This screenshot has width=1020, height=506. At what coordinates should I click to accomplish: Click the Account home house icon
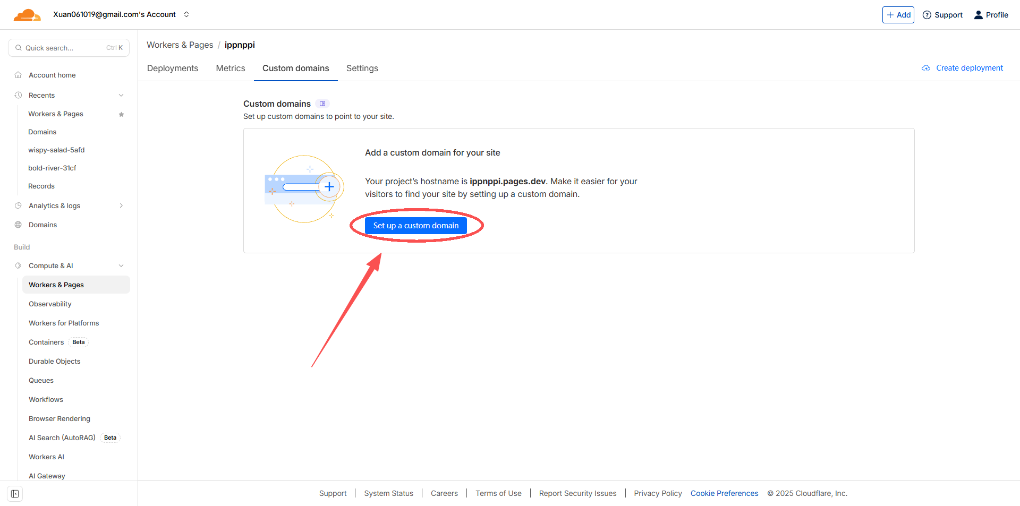(x=18, y=75)
